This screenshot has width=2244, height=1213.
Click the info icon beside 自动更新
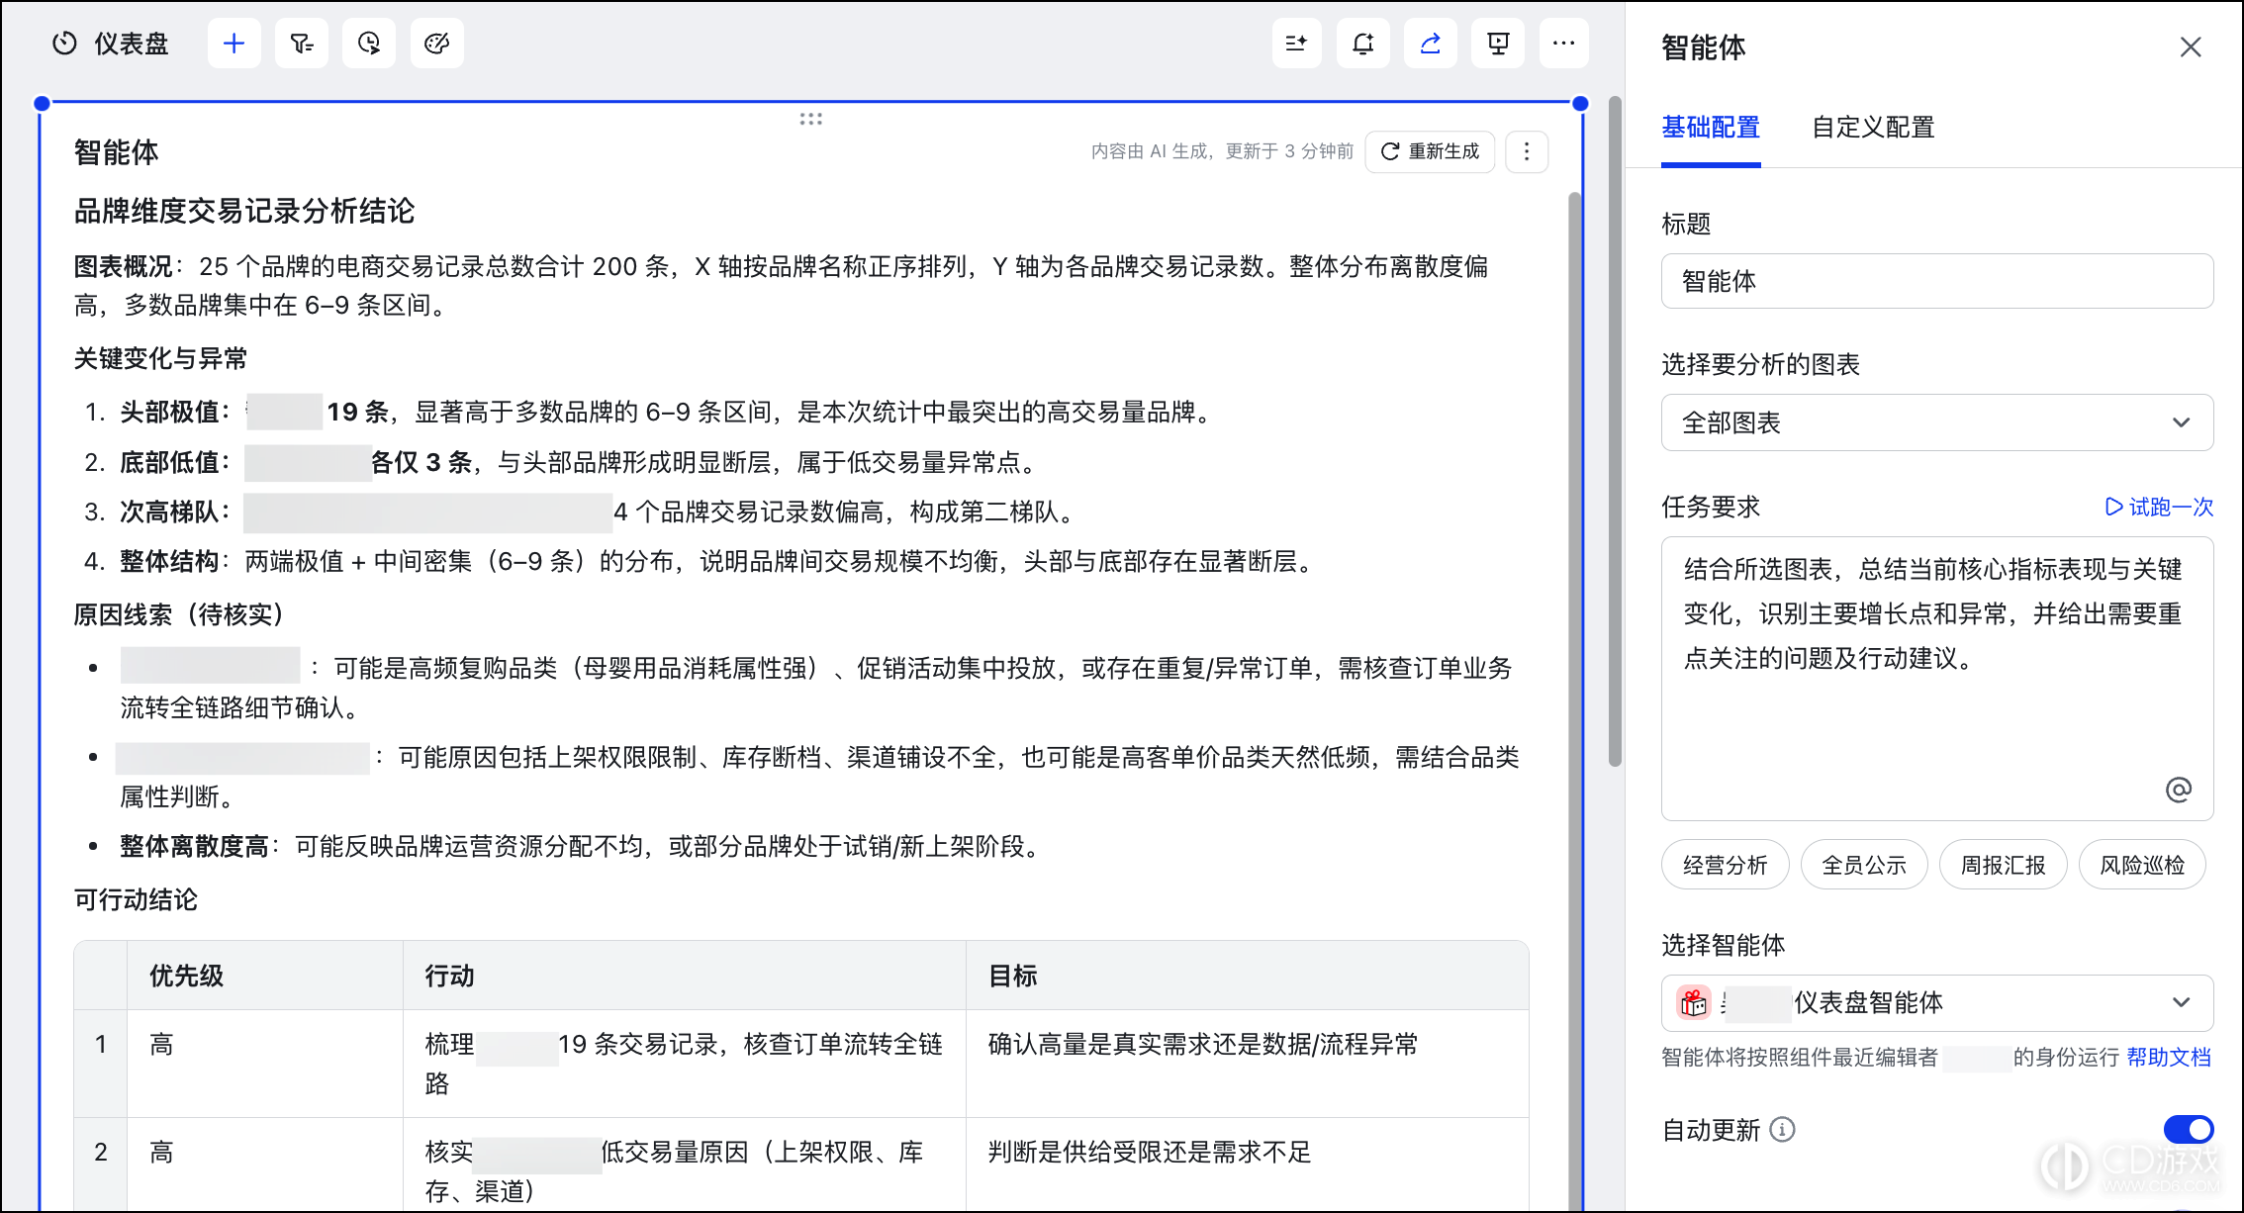tap(1782, 1129)
